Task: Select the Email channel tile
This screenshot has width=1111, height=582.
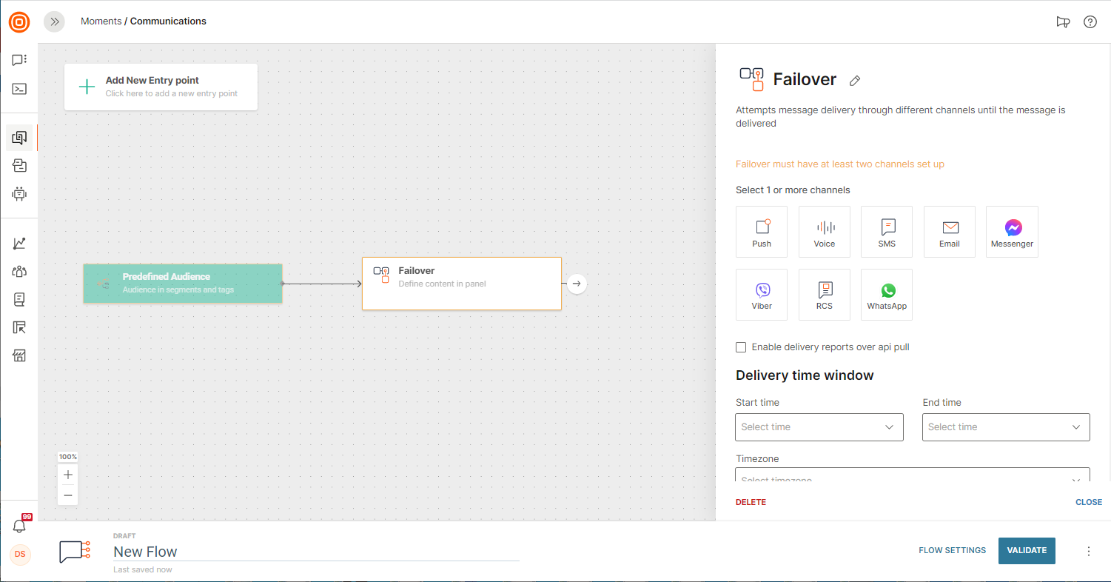Action: 950,232
